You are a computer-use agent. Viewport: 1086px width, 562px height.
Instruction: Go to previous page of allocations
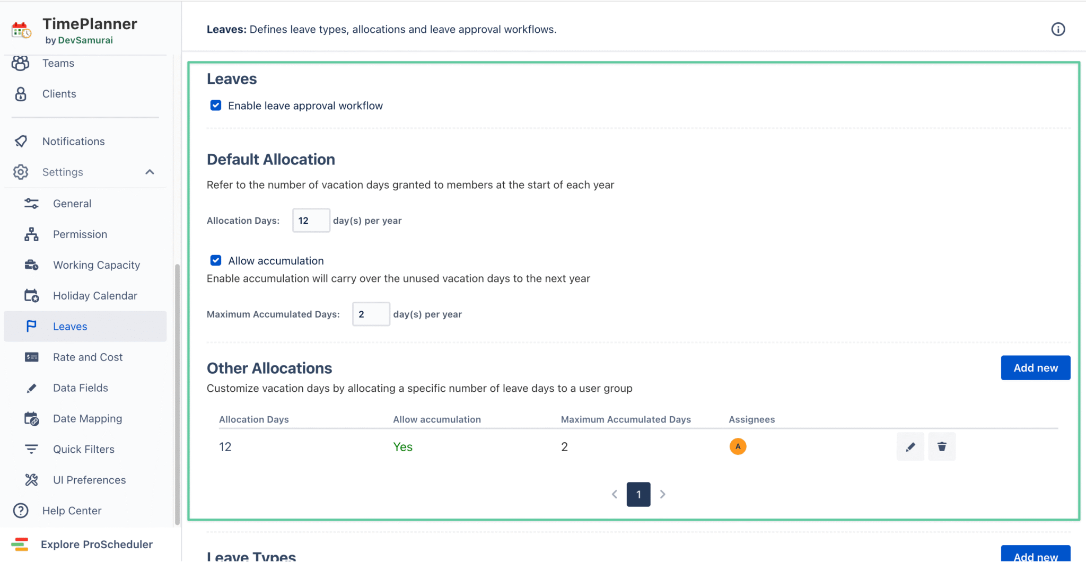coord(615,494)
